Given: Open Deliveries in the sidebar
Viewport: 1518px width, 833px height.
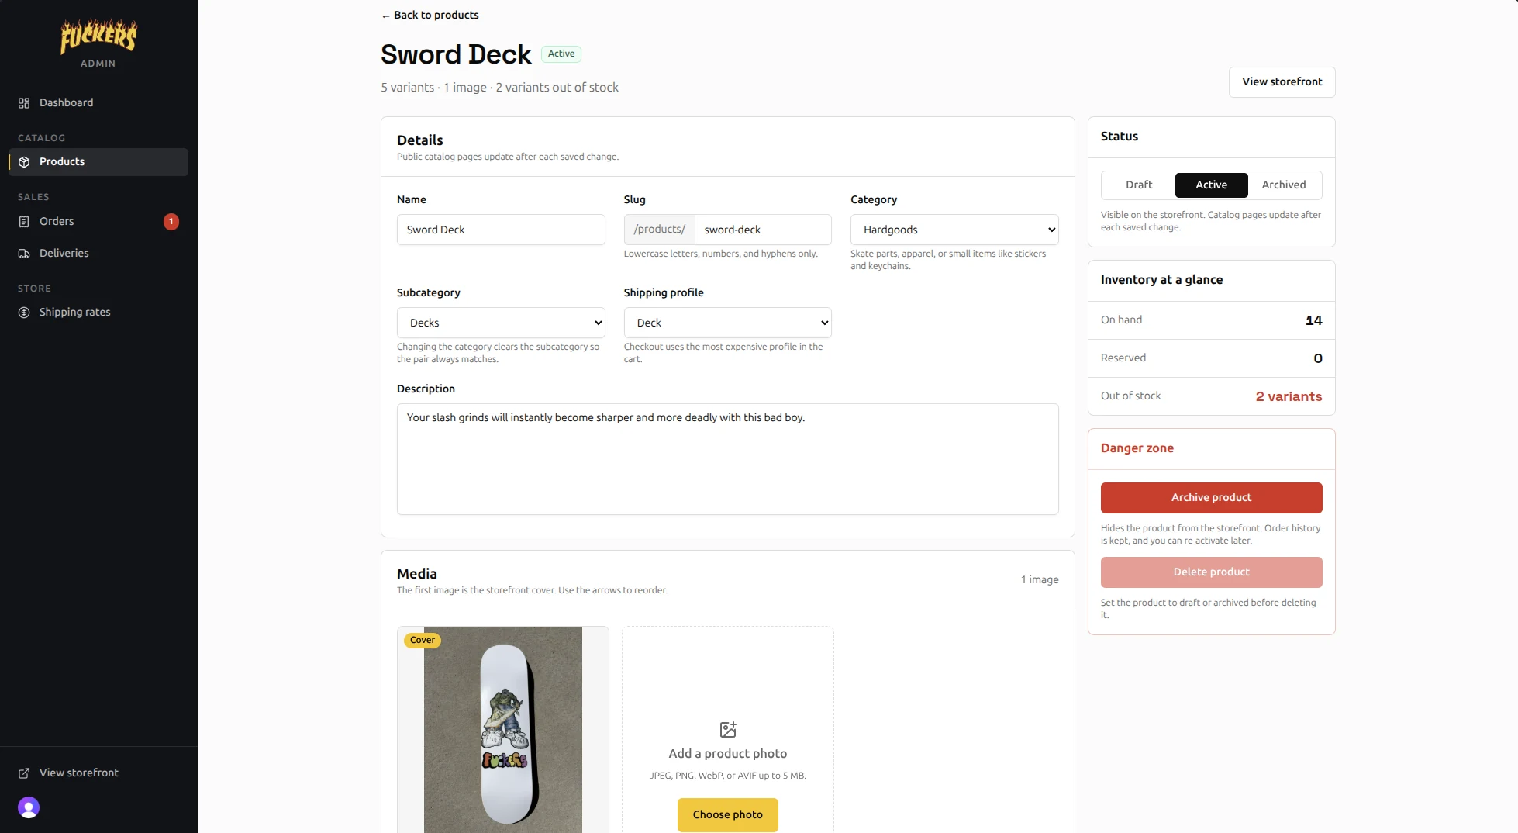Looking at the screenshot, I should [98, 254].
